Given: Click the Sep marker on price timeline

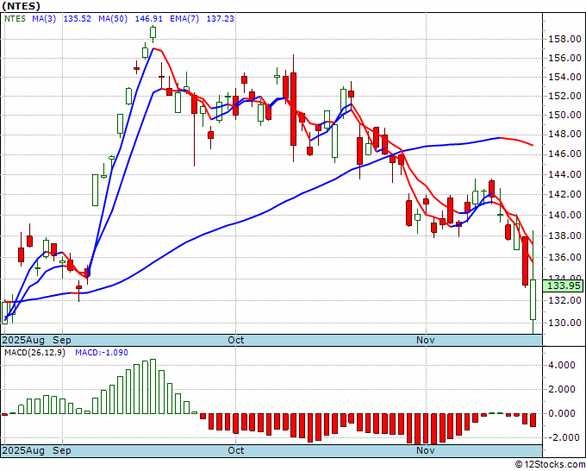Looking at the screenshot, I should (62, 340).
